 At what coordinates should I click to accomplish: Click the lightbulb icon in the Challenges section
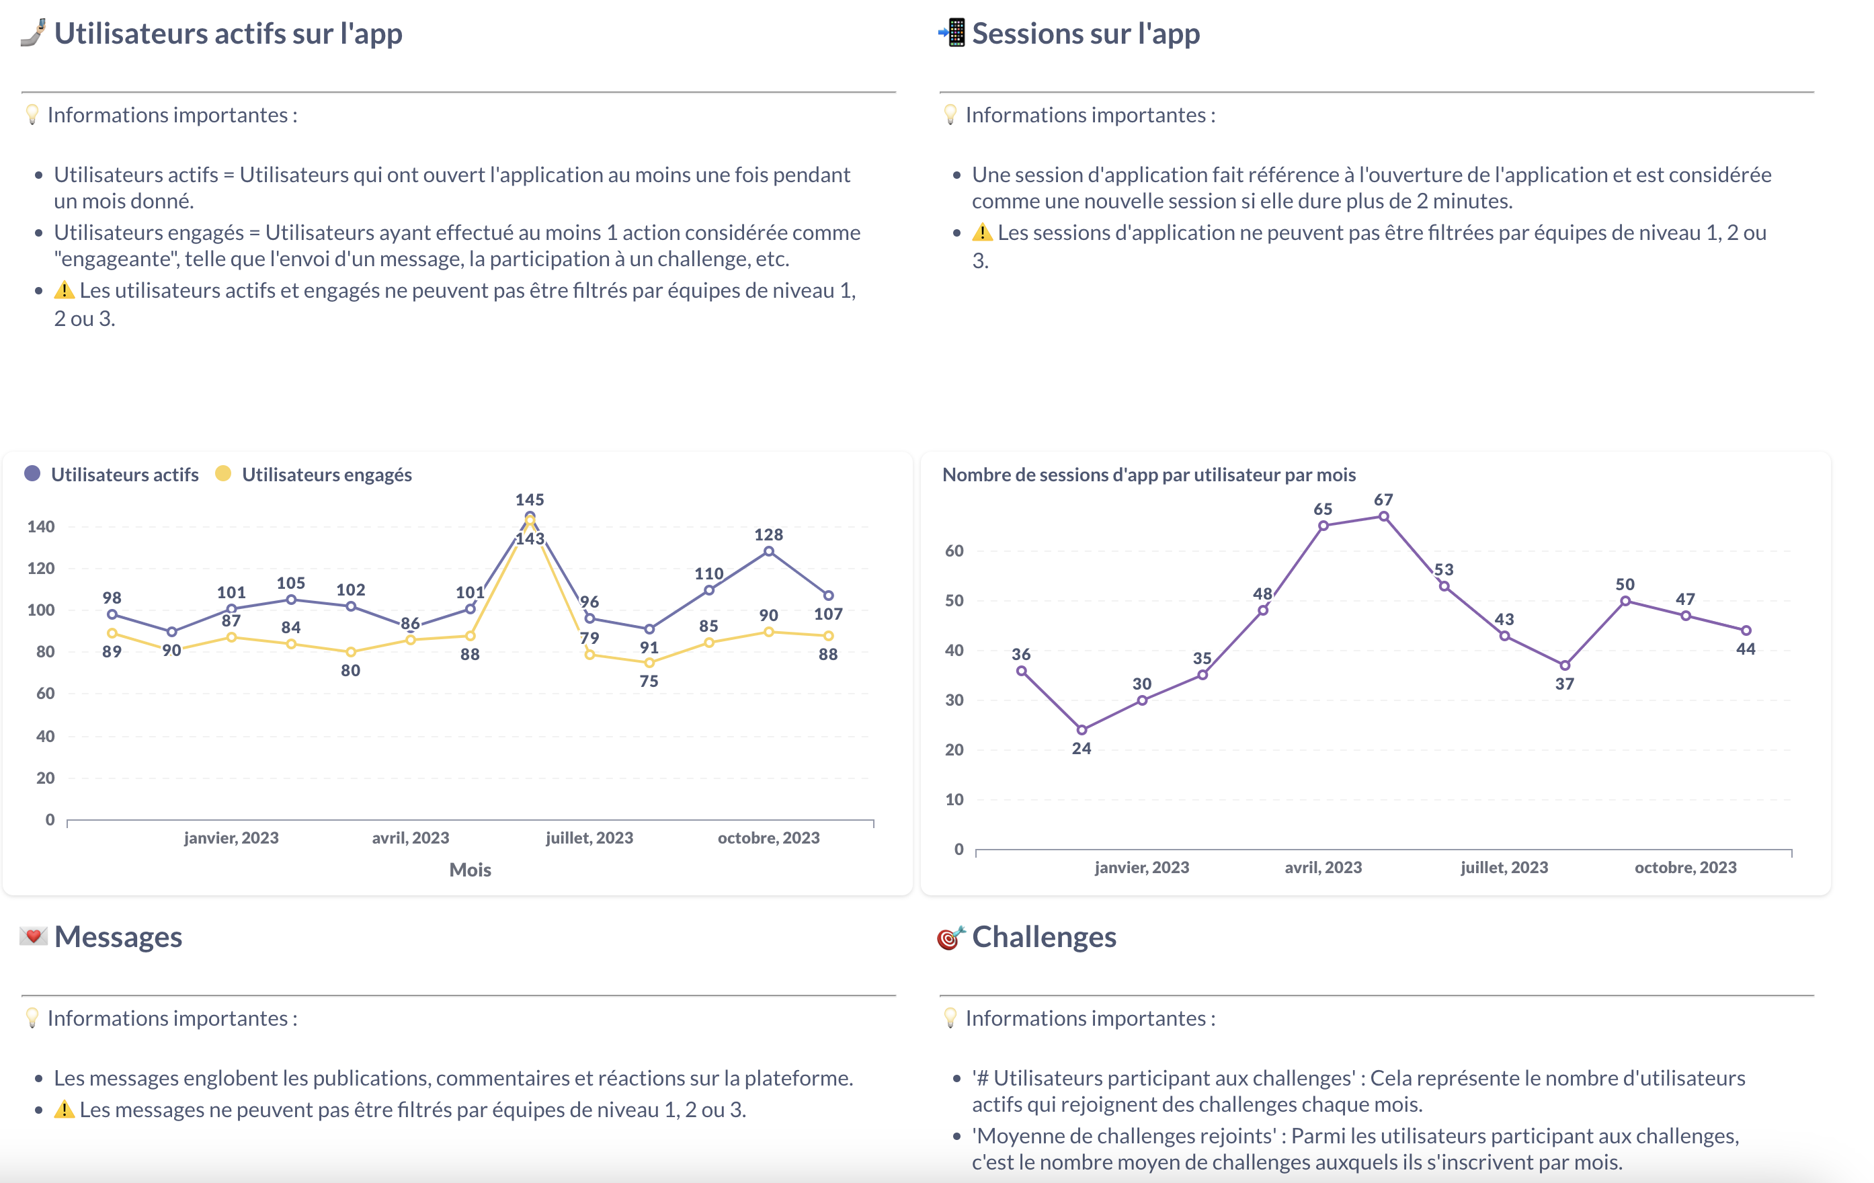coord(950,1018)
